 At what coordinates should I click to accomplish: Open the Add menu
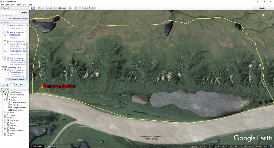click(25, 5)
